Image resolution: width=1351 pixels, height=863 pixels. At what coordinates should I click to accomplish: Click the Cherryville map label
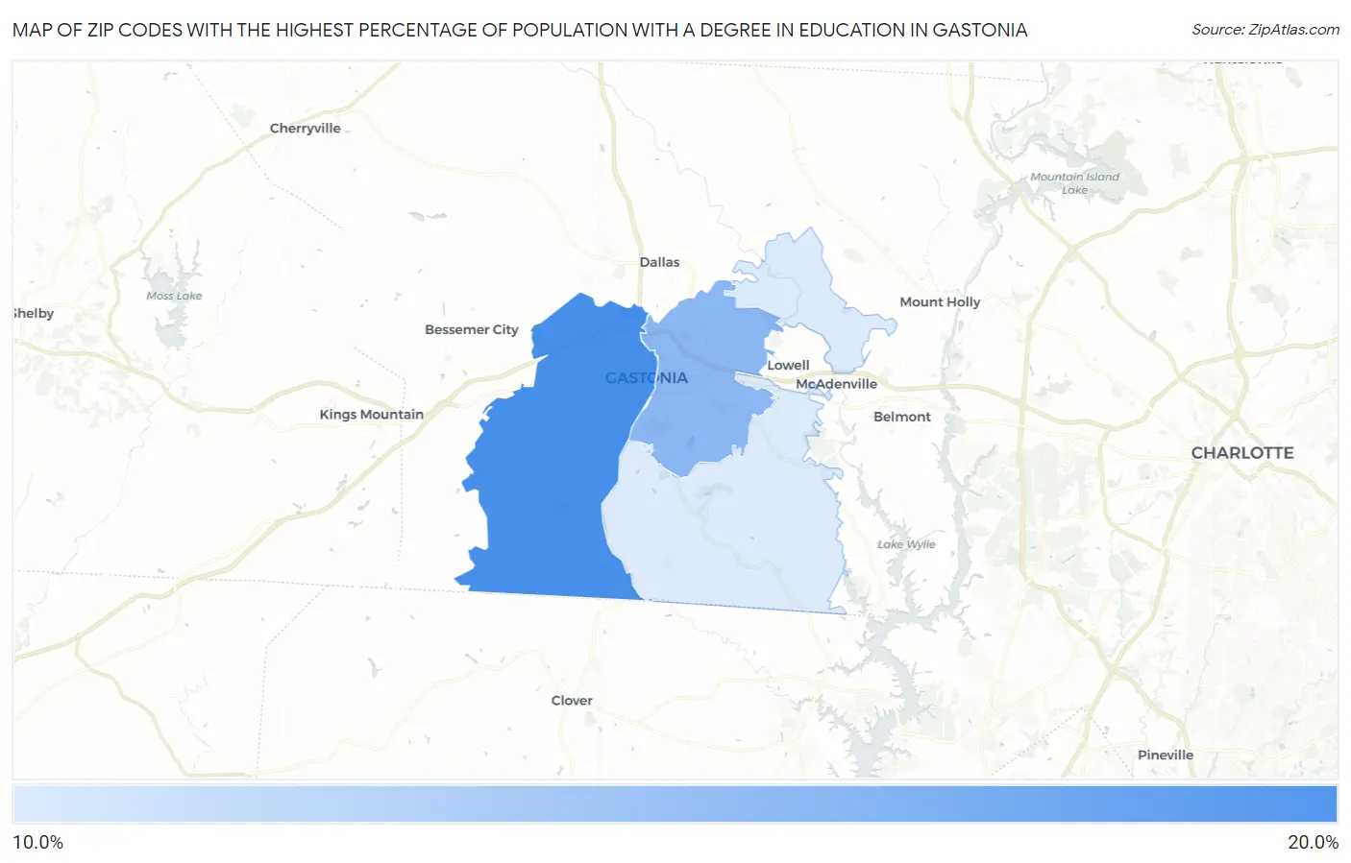[x=305, y=128]
